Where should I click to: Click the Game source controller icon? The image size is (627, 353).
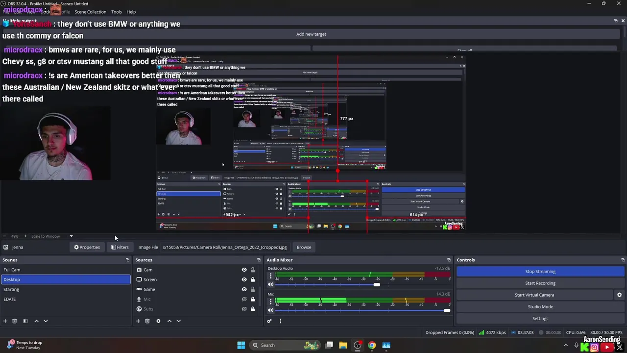(x=139, y=289)
